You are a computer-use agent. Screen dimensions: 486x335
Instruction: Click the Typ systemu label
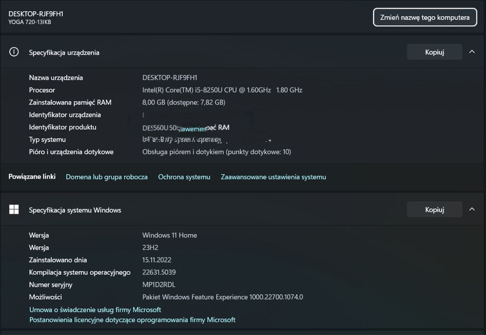pos(47,139)
